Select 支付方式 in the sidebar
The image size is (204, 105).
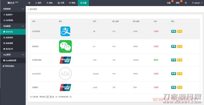[13, 32]
